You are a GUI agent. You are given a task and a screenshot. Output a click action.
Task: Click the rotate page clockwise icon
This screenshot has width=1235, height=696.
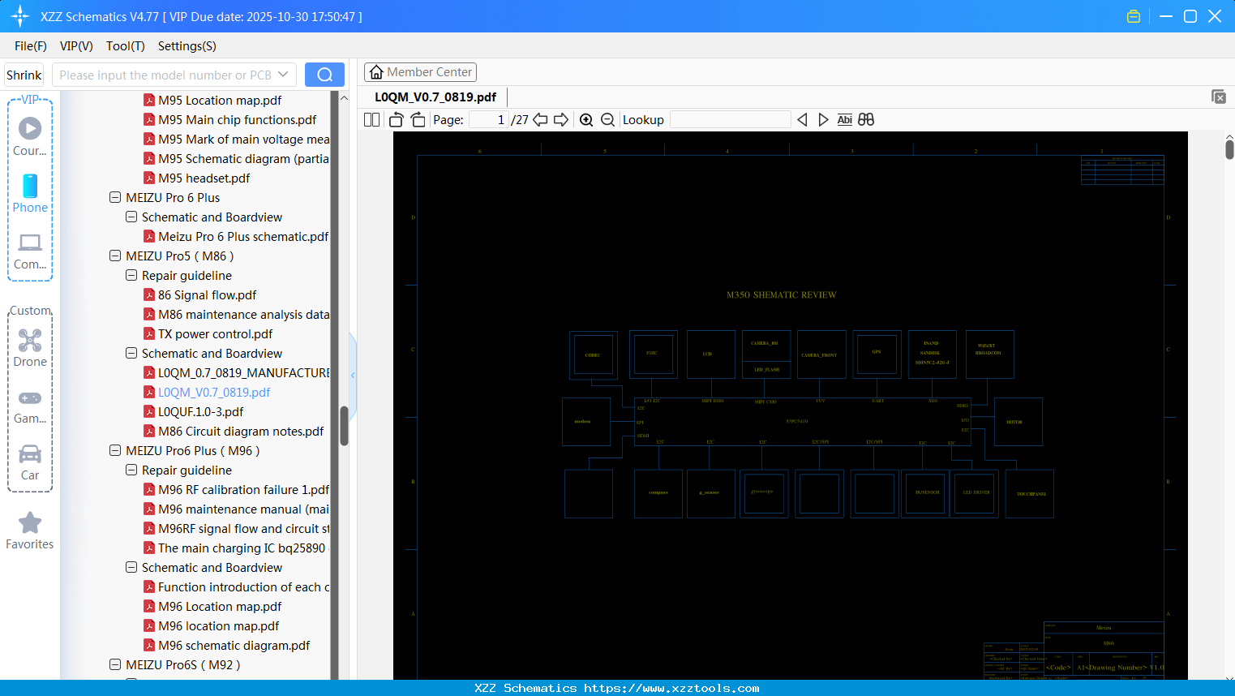point(418,119)
